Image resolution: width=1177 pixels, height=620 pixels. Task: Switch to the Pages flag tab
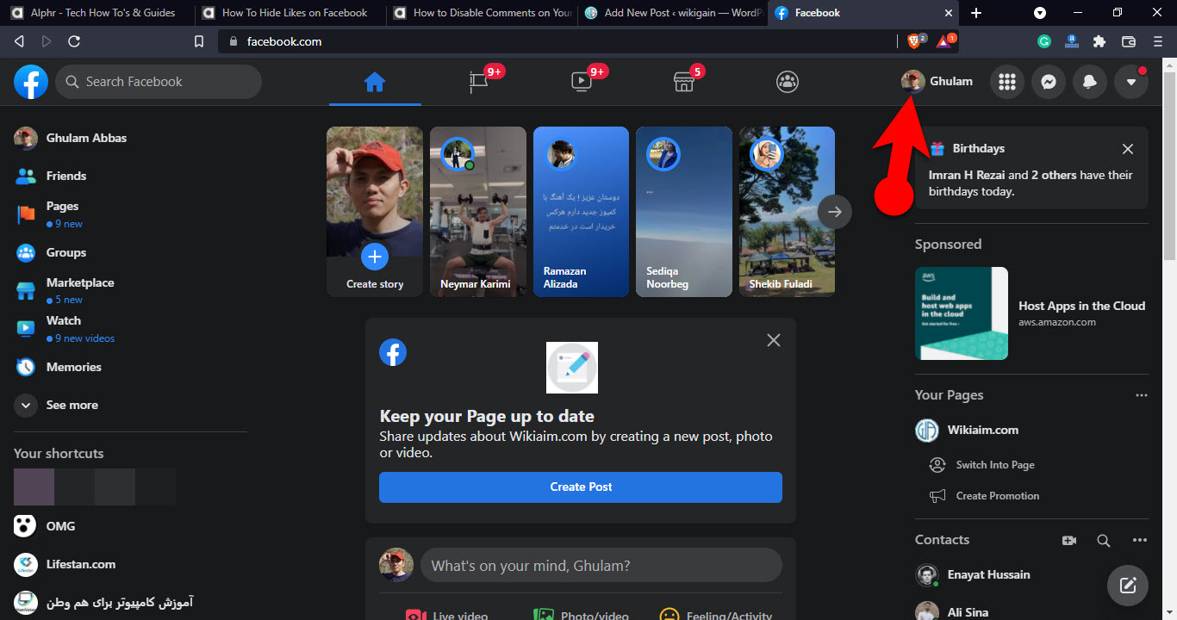coord(479,82)
